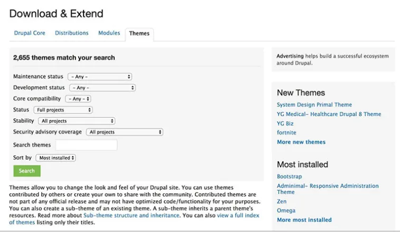Open the Status dropdown showing Full projects

click(63, 110)
